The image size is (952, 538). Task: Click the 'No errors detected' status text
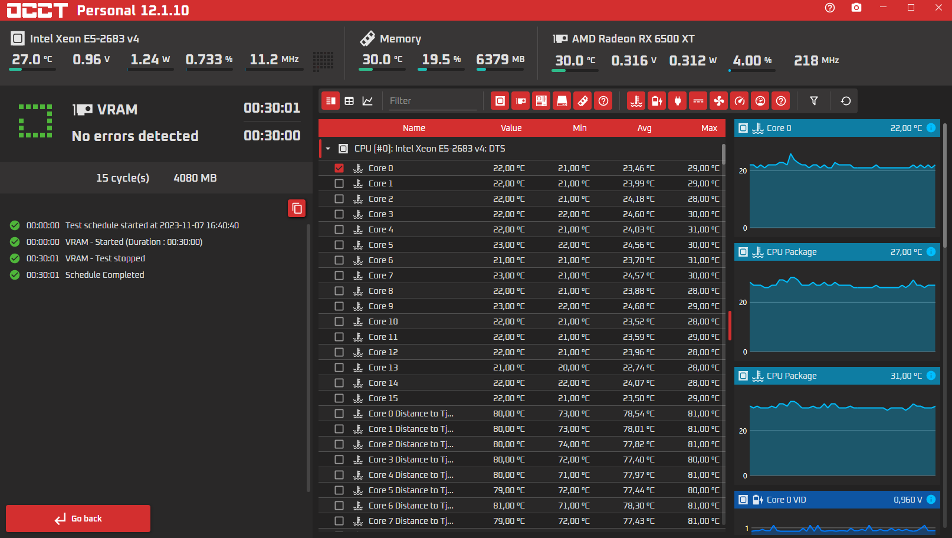point(135,136)
